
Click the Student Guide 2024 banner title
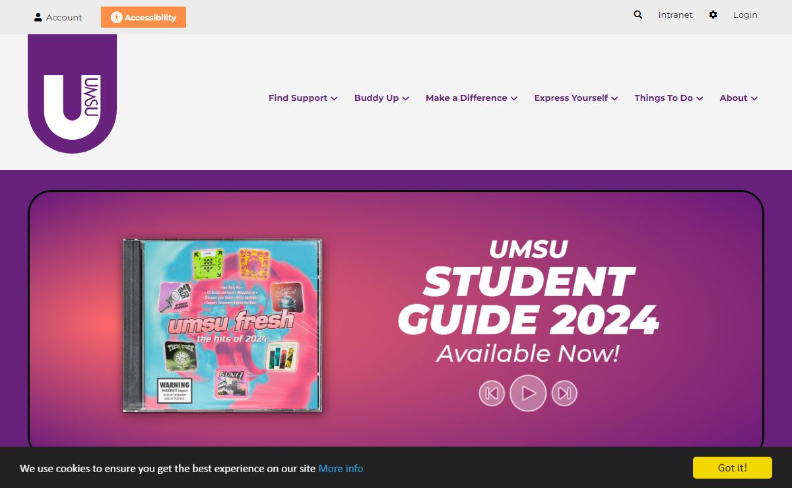pyautogui.click(x=528, y=288)
